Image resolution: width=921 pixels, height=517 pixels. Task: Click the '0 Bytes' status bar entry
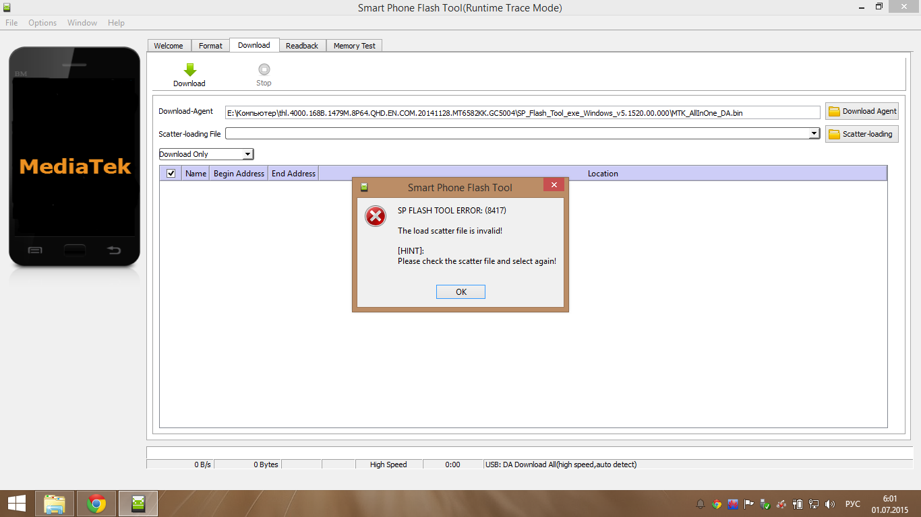[247, 464]
